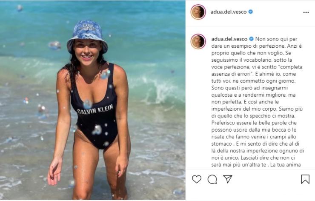
Task: Click the Calvin Klein swimsuit text in photo
Action: pyautogui.click(x=95, y=110)
